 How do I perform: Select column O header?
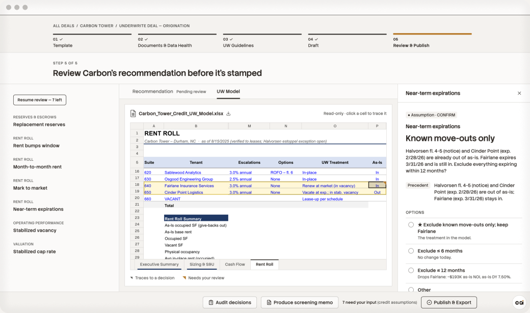pos(335,126)
